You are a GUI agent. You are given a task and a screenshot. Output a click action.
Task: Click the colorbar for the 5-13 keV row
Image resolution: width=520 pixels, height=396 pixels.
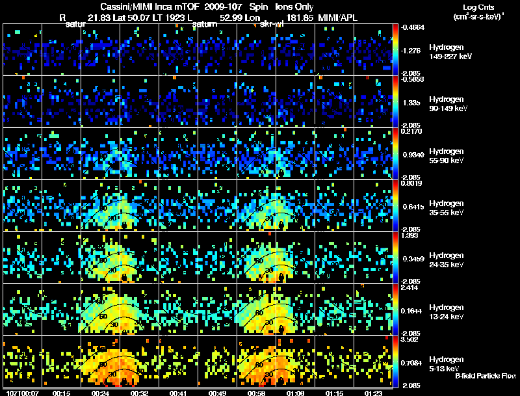[395, 362]
